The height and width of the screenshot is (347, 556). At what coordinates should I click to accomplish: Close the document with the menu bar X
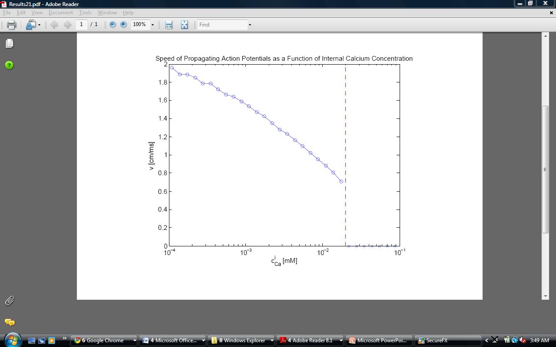coord(551,13)
